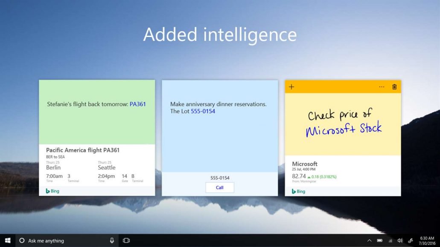Activate the Cortana microphone icon
Image resolution: width=440 pixels, height=247 pixels.
112,241
